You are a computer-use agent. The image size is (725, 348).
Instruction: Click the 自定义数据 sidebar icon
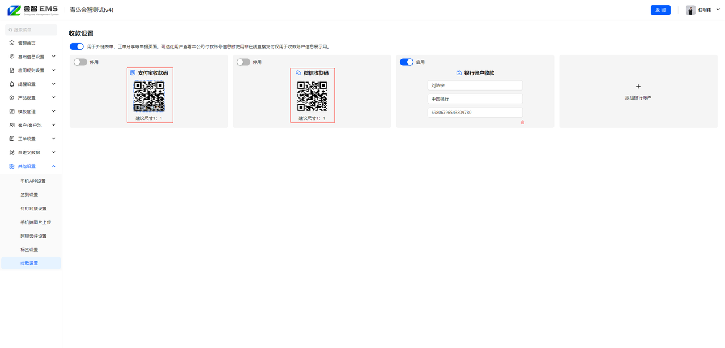(12, 153)
